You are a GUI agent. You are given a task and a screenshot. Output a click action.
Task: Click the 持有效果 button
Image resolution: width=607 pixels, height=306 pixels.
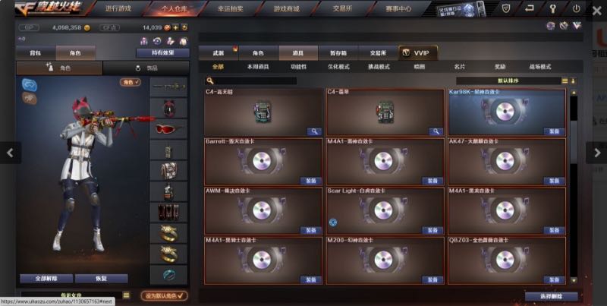point(162,52)
